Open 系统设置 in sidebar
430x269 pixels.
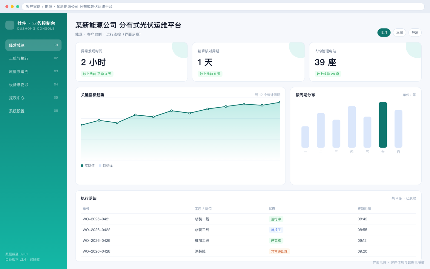pos(33,111)
